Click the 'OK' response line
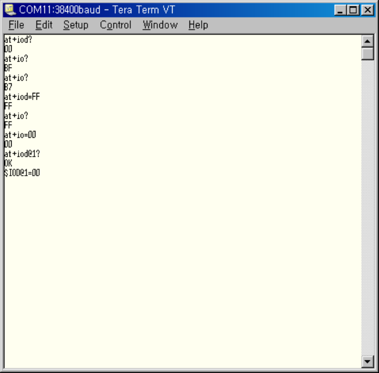The height and width of the screenshot is (373, 379). (x=8, y=164)
